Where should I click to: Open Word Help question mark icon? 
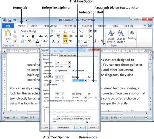pos(150,26)
